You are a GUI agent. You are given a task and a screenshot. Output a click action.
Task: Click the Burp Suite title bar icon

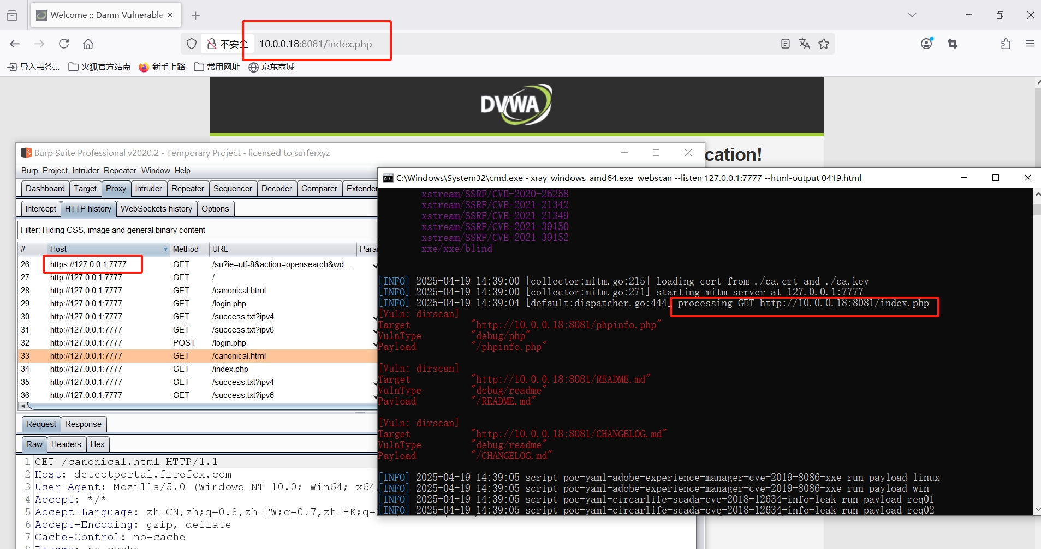[26, 153]
